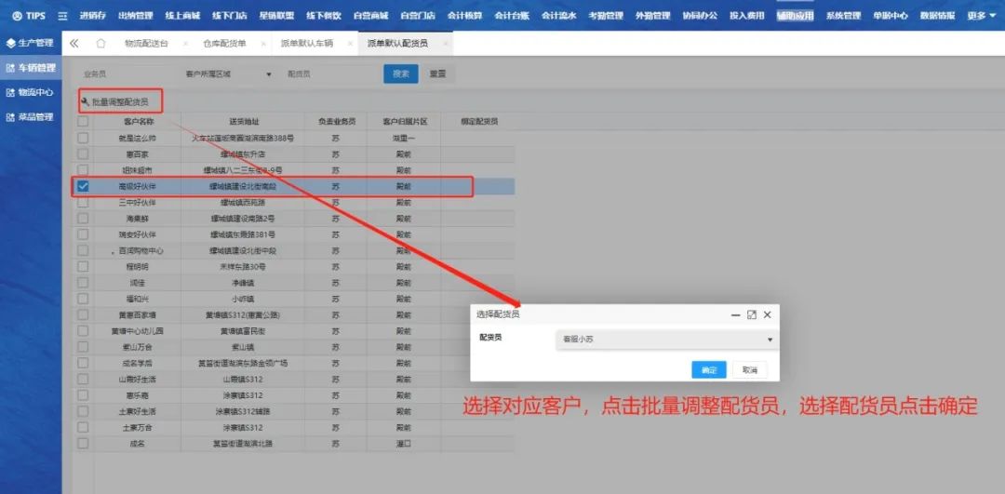Click the blue 确定 button in dialog
This screenshot has width=1005, height=494.
point(709,370)
